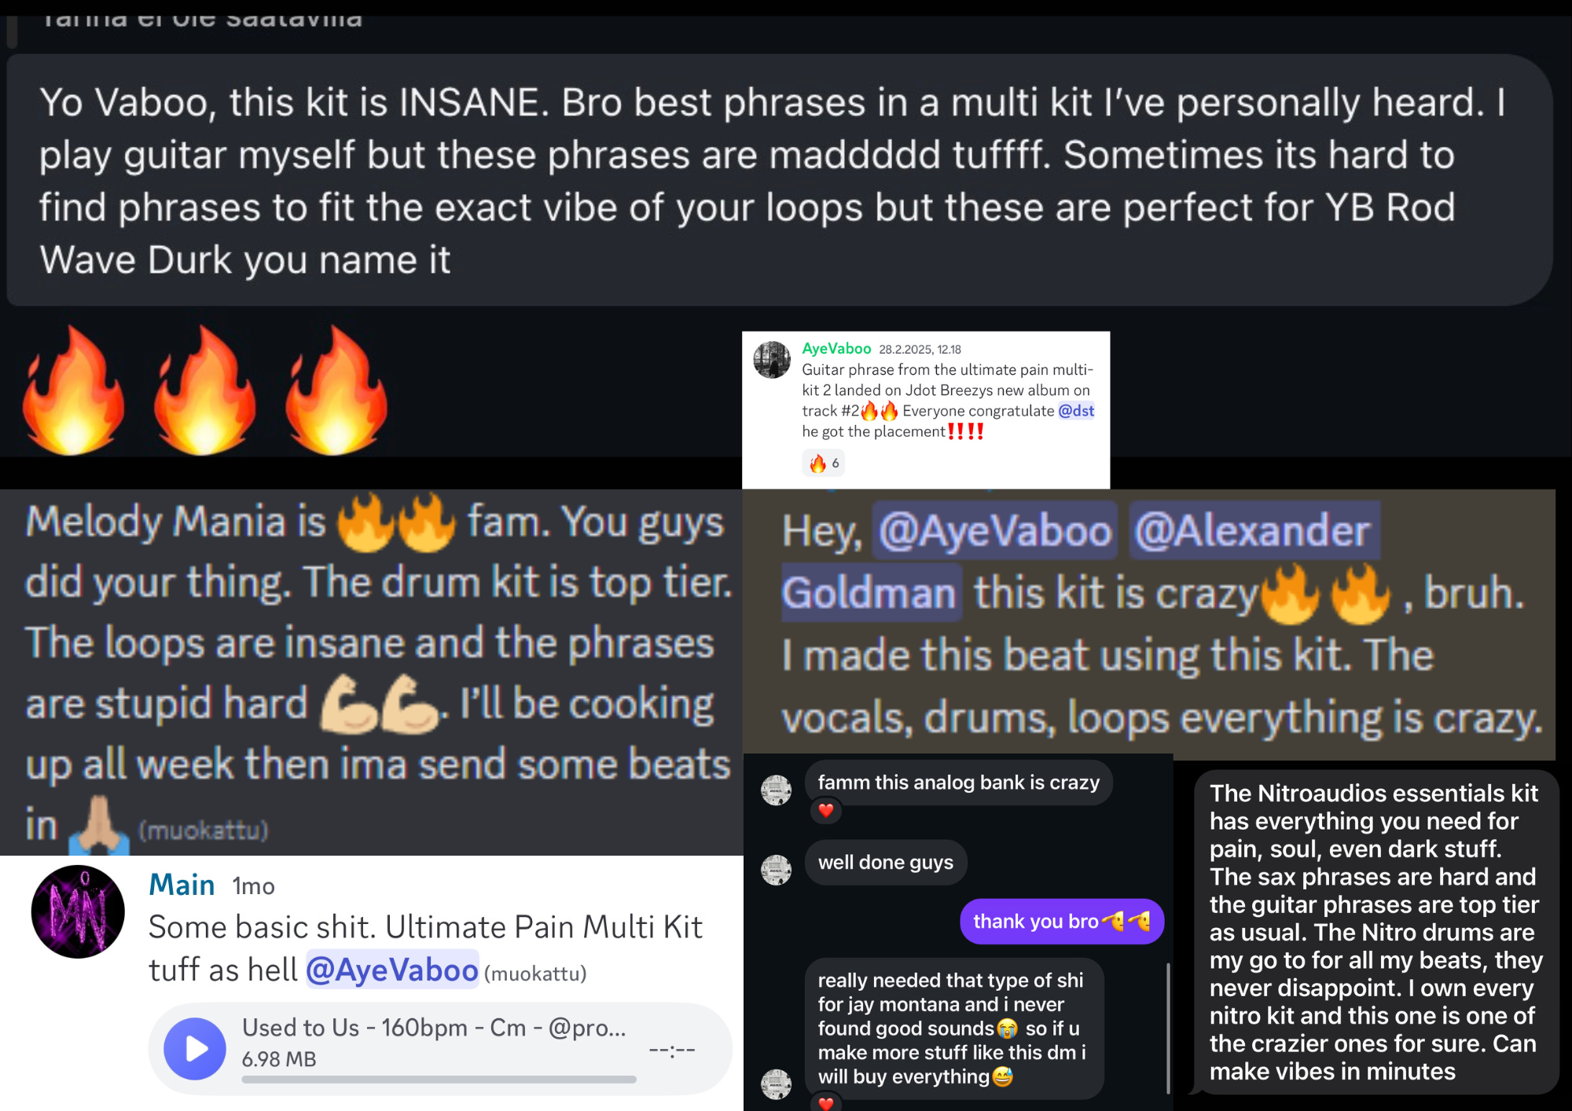The height and width of the screenshot is (1111, 1572).
Task: Click avatar beside the jay montana message
Action: pos(776,1083)
